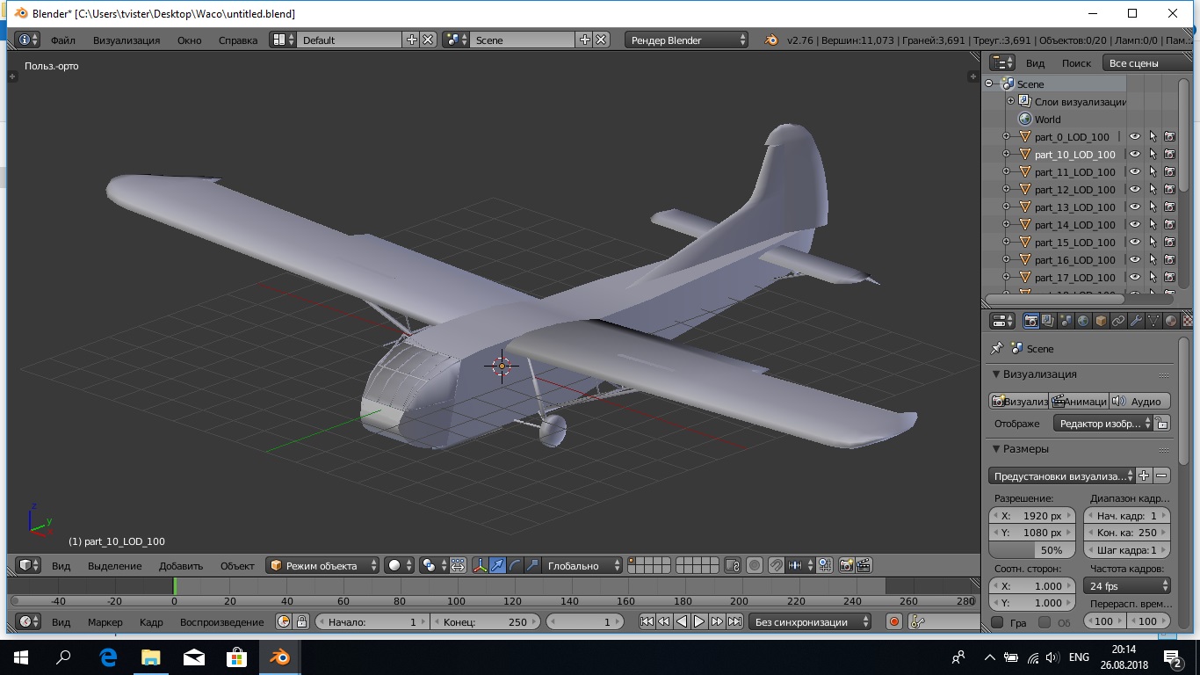Expand part_10_LOD_100 in the outliner
Screen dimensions: 1200x675
1007,154
